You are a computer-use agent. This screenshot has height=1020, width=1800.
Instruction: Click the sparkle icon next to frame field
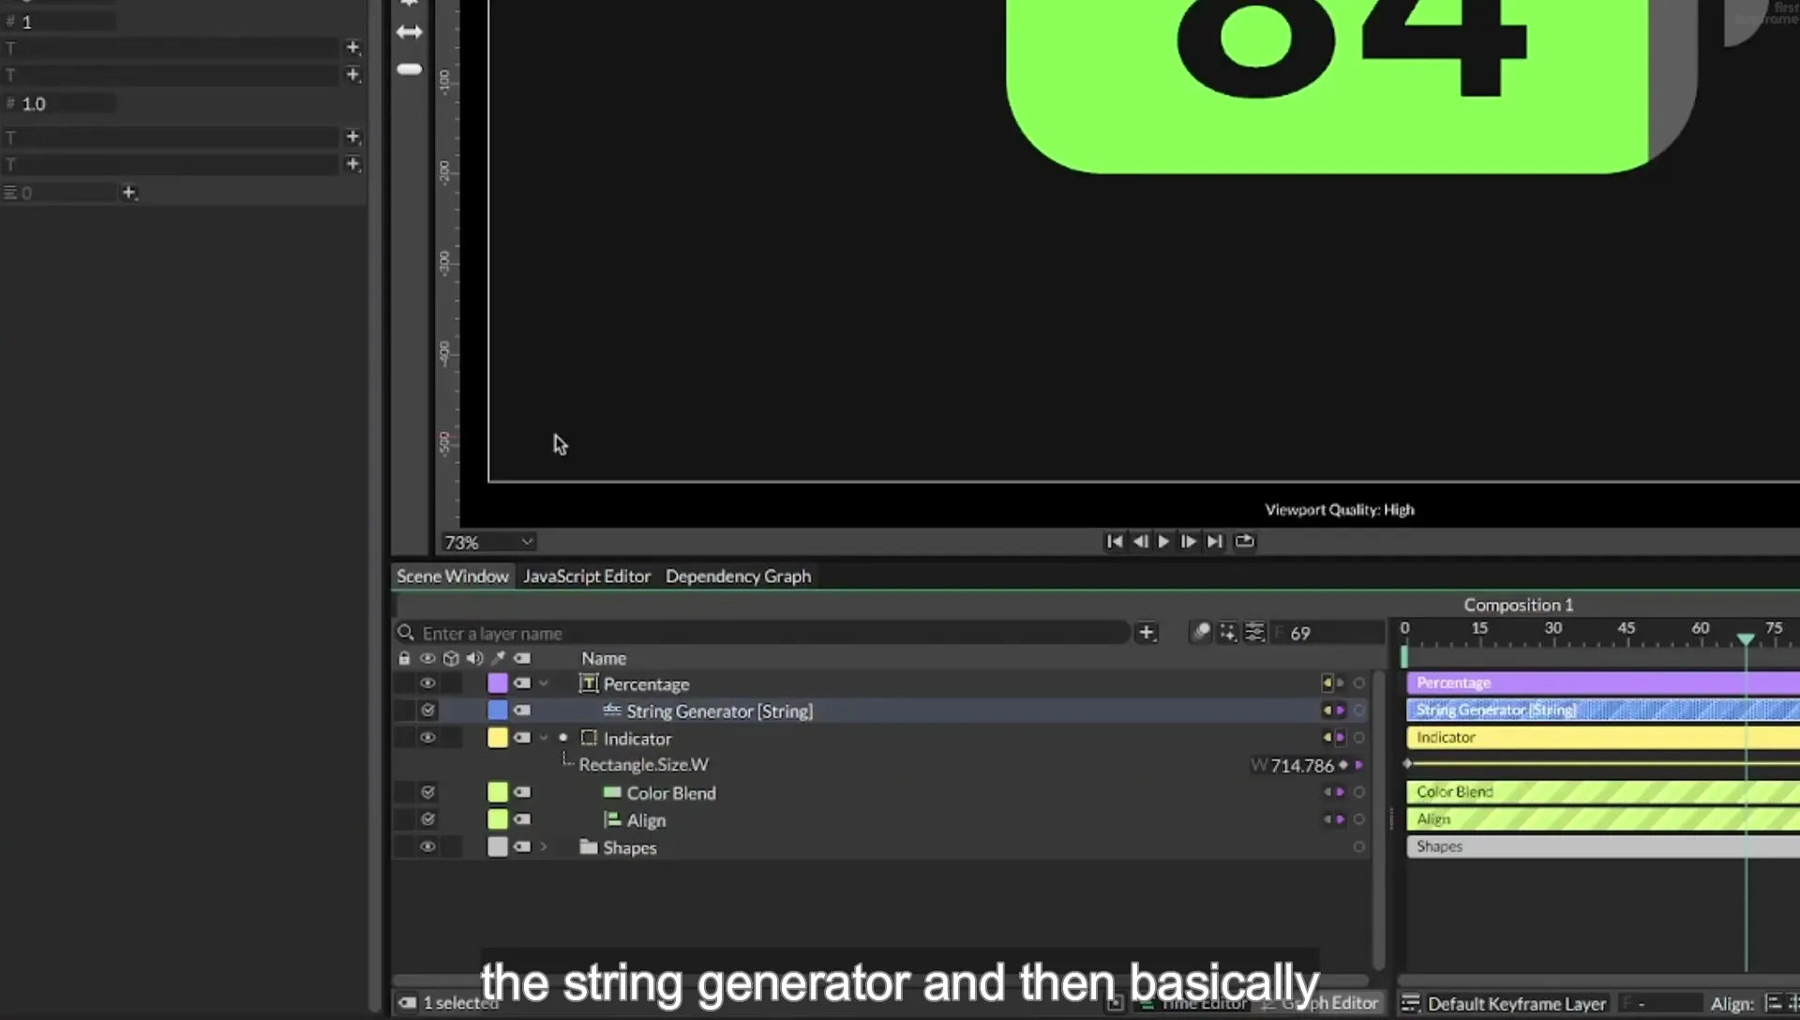[1227, 633]
